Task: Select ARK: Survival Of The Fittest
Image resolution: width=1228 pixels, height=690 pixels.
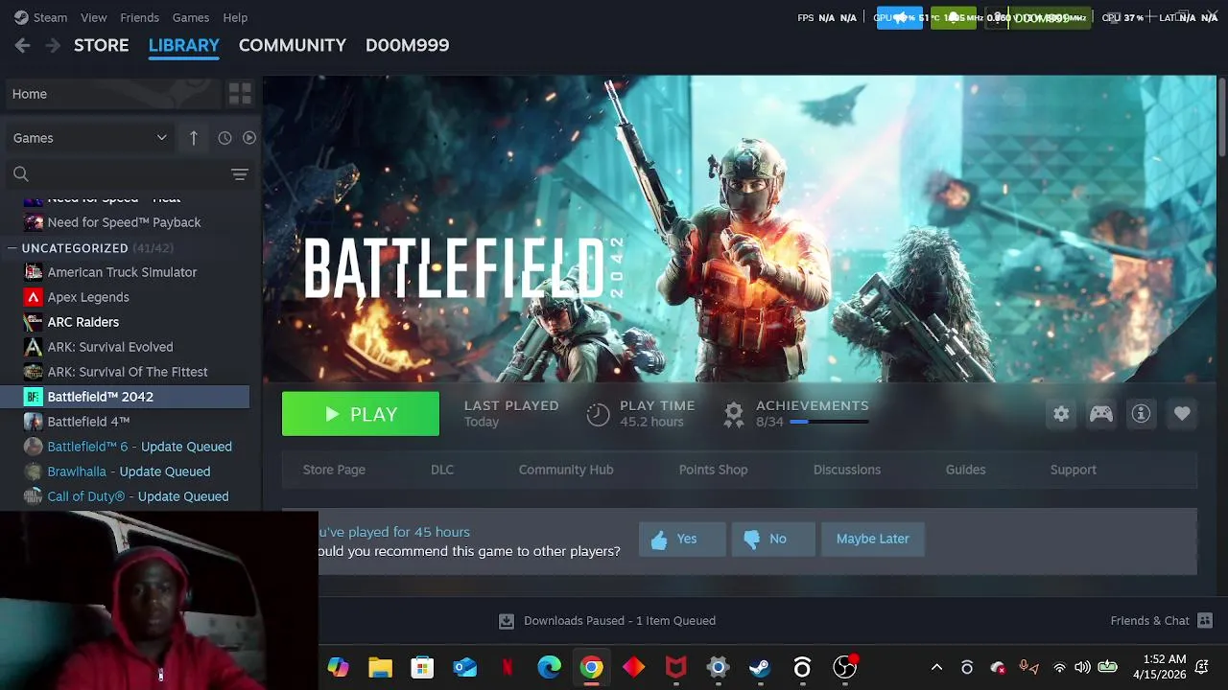Action: pos(128,372)
